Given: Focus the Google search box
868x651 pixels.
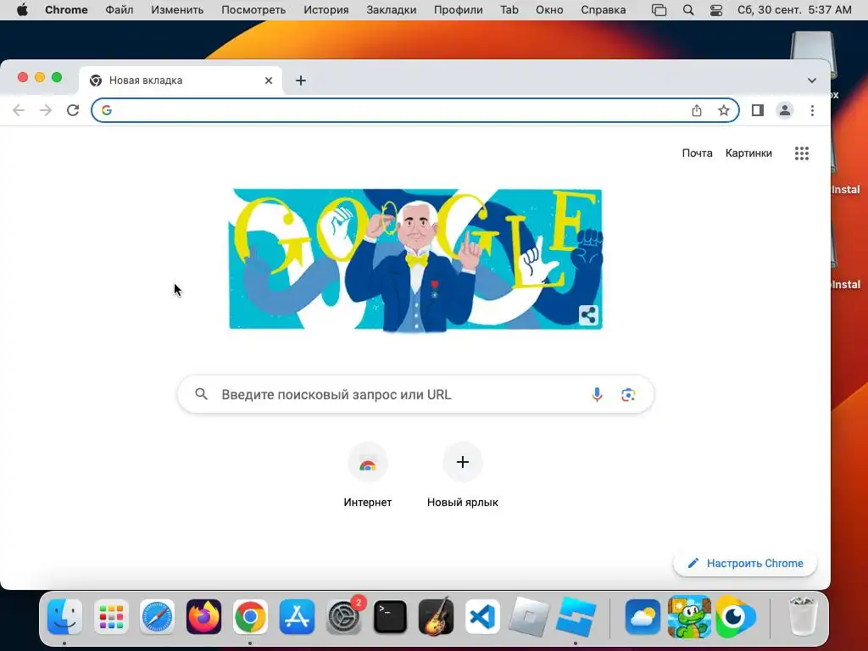Looking at the screenshot, I should click(x=415, y=394).
